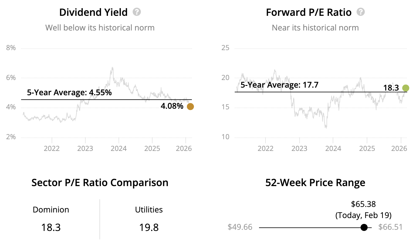Screen dimensions: 416x245
Task: Click the black marker on the 52-week range
Action: pos(364,227)
